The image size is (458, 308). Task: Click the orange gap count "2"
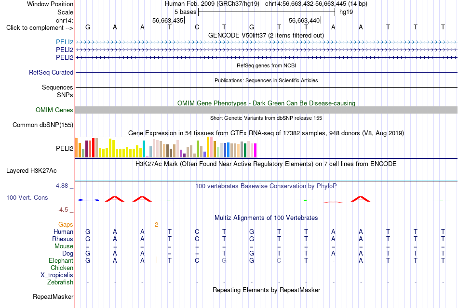click(x=157, y=225)
